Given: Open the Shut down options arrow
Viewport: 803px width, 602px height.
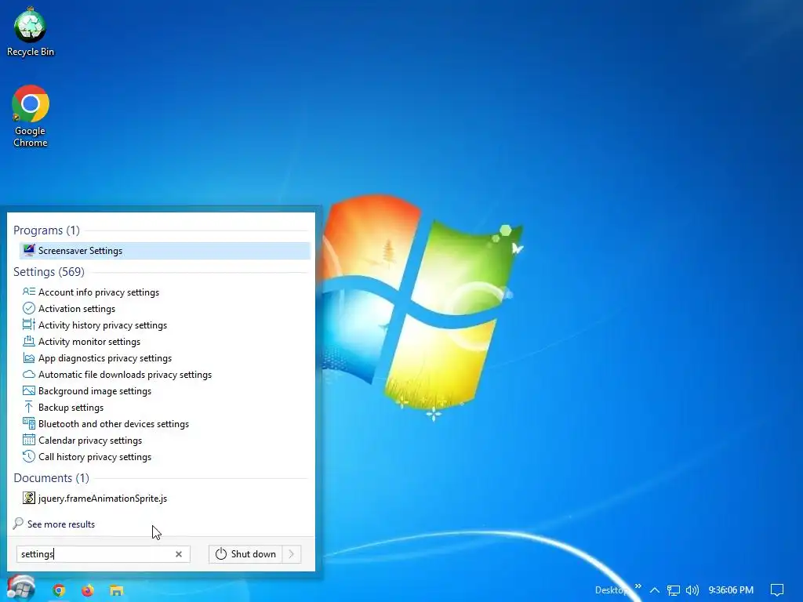Looking at the screenshot, I should 292,554.
